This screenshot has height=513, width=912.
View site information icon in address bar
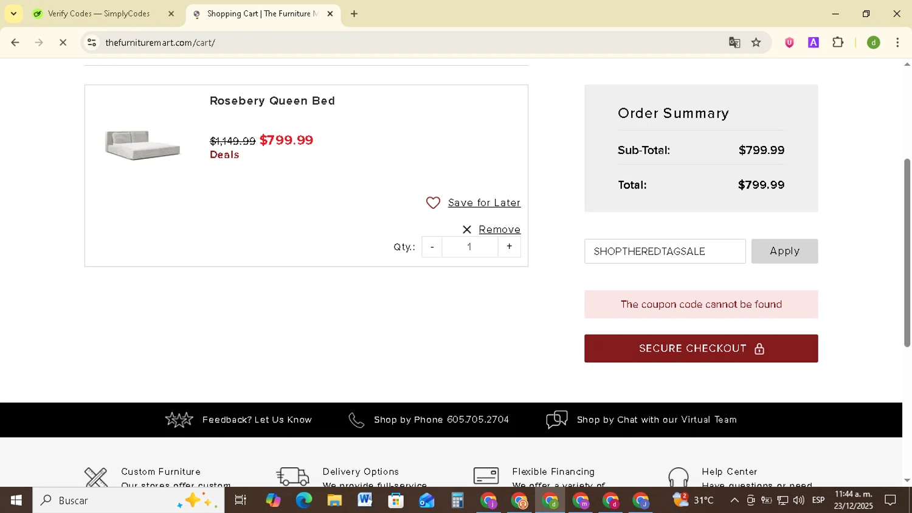click(x=92, y=43)
